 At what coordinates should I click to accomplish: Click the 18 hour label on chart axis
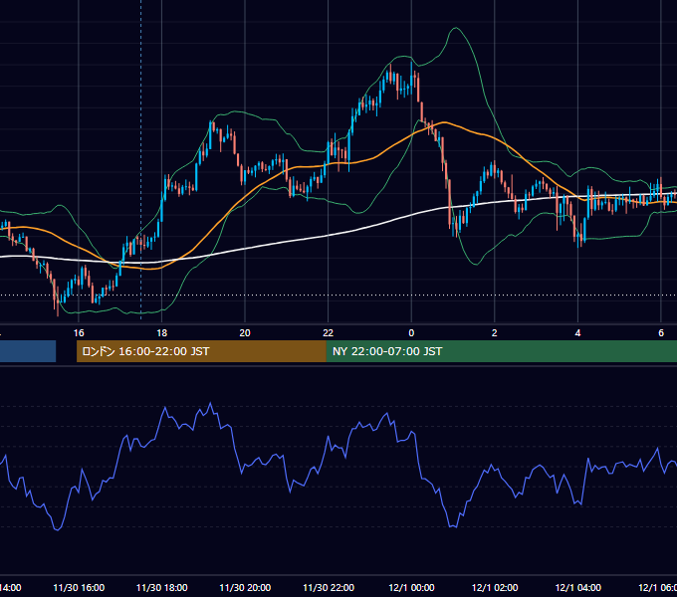tap(161, 333)
